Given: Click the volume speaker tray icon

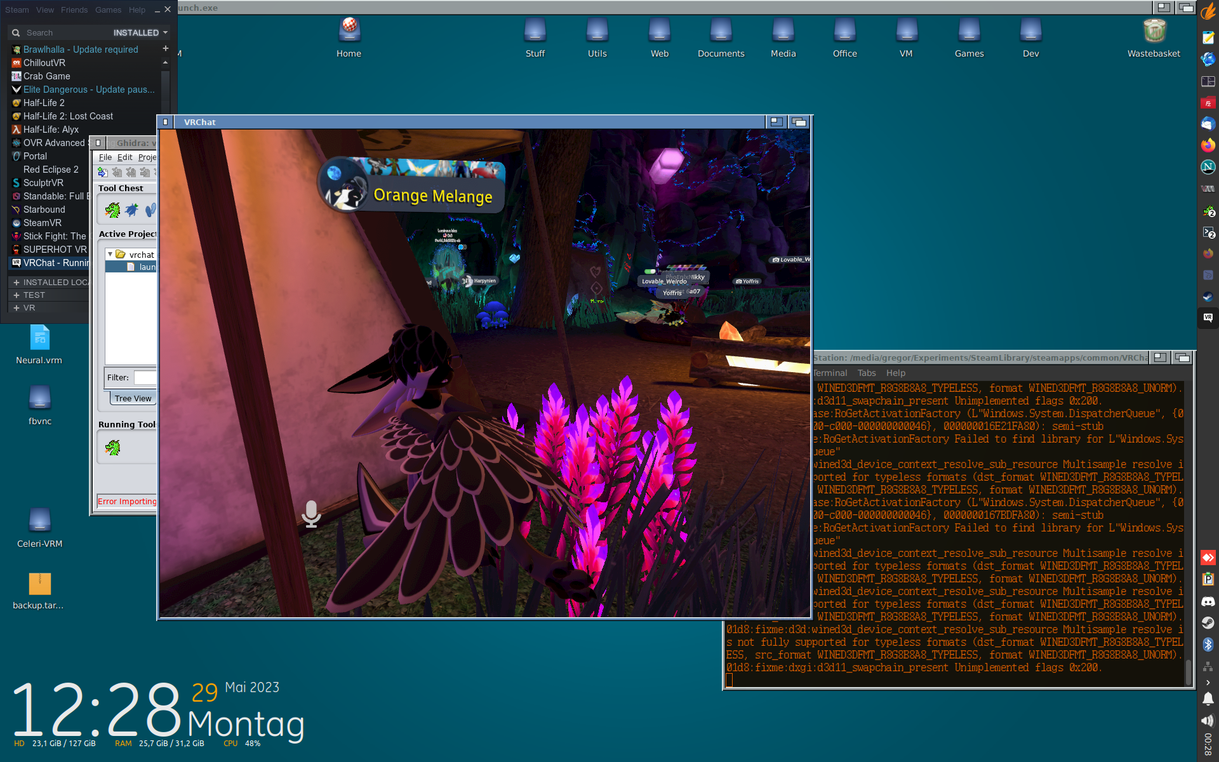Looking at the screenshot, I should (1208, 720).
